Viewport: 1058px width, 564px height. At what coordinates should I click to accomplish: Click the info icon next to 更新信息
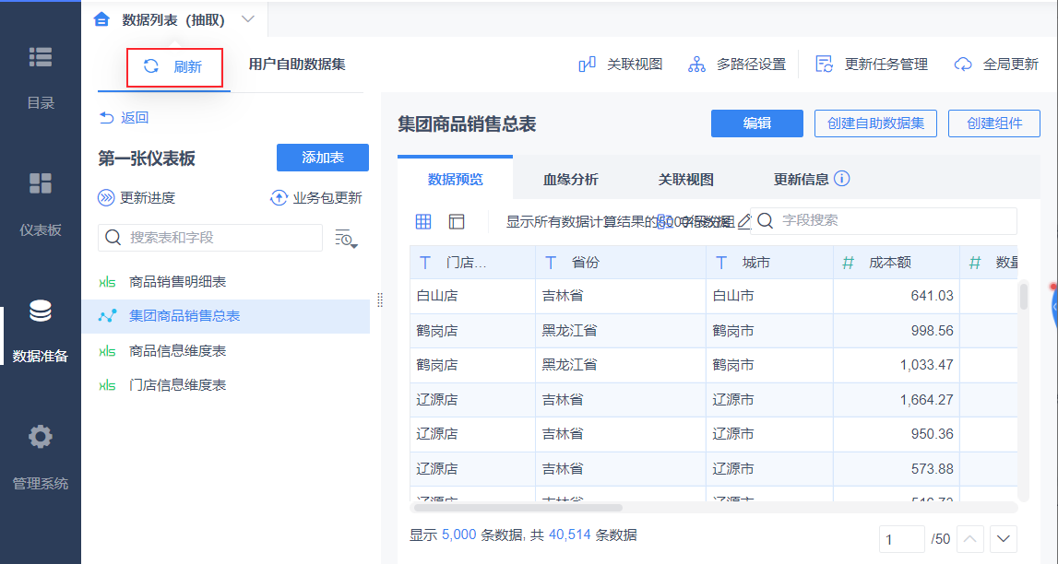click(842, 179)
